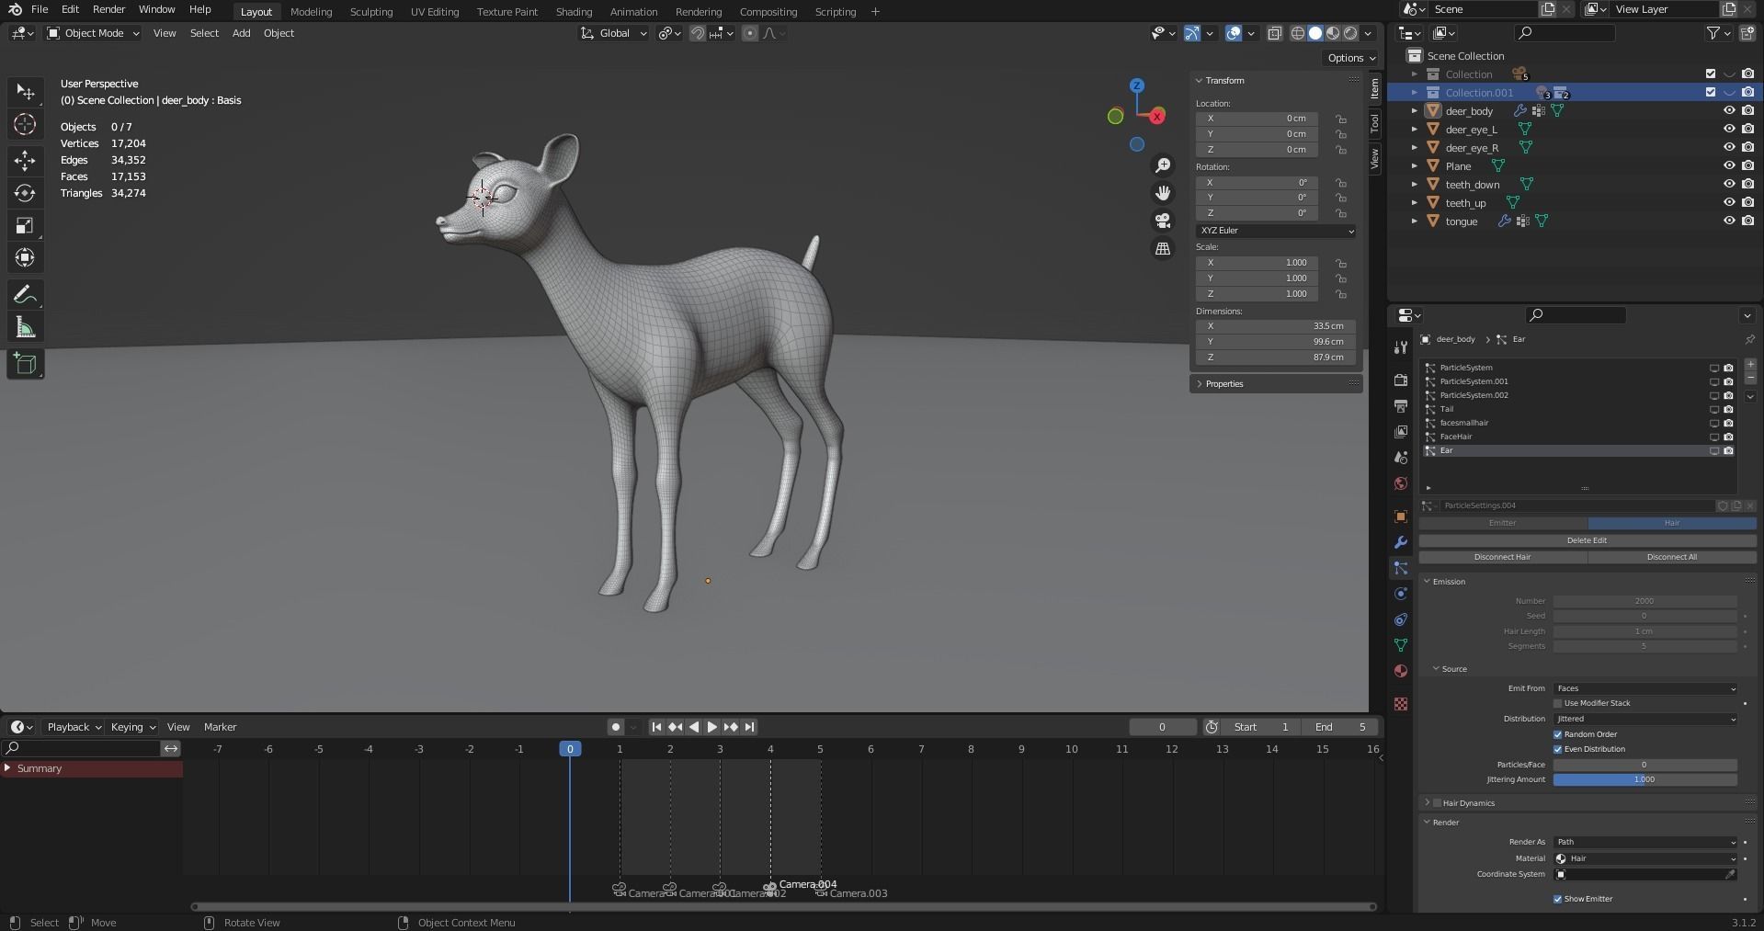Hide deer_body in viewport

1729,111
